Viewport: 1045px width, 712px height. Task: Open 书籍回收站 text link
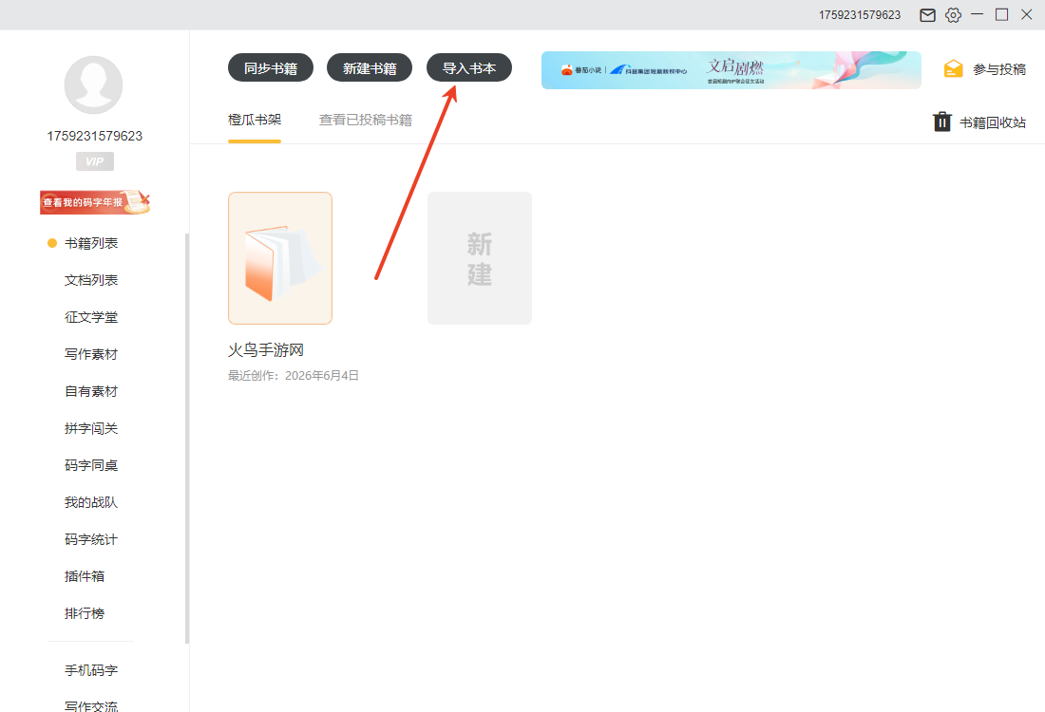993,122
